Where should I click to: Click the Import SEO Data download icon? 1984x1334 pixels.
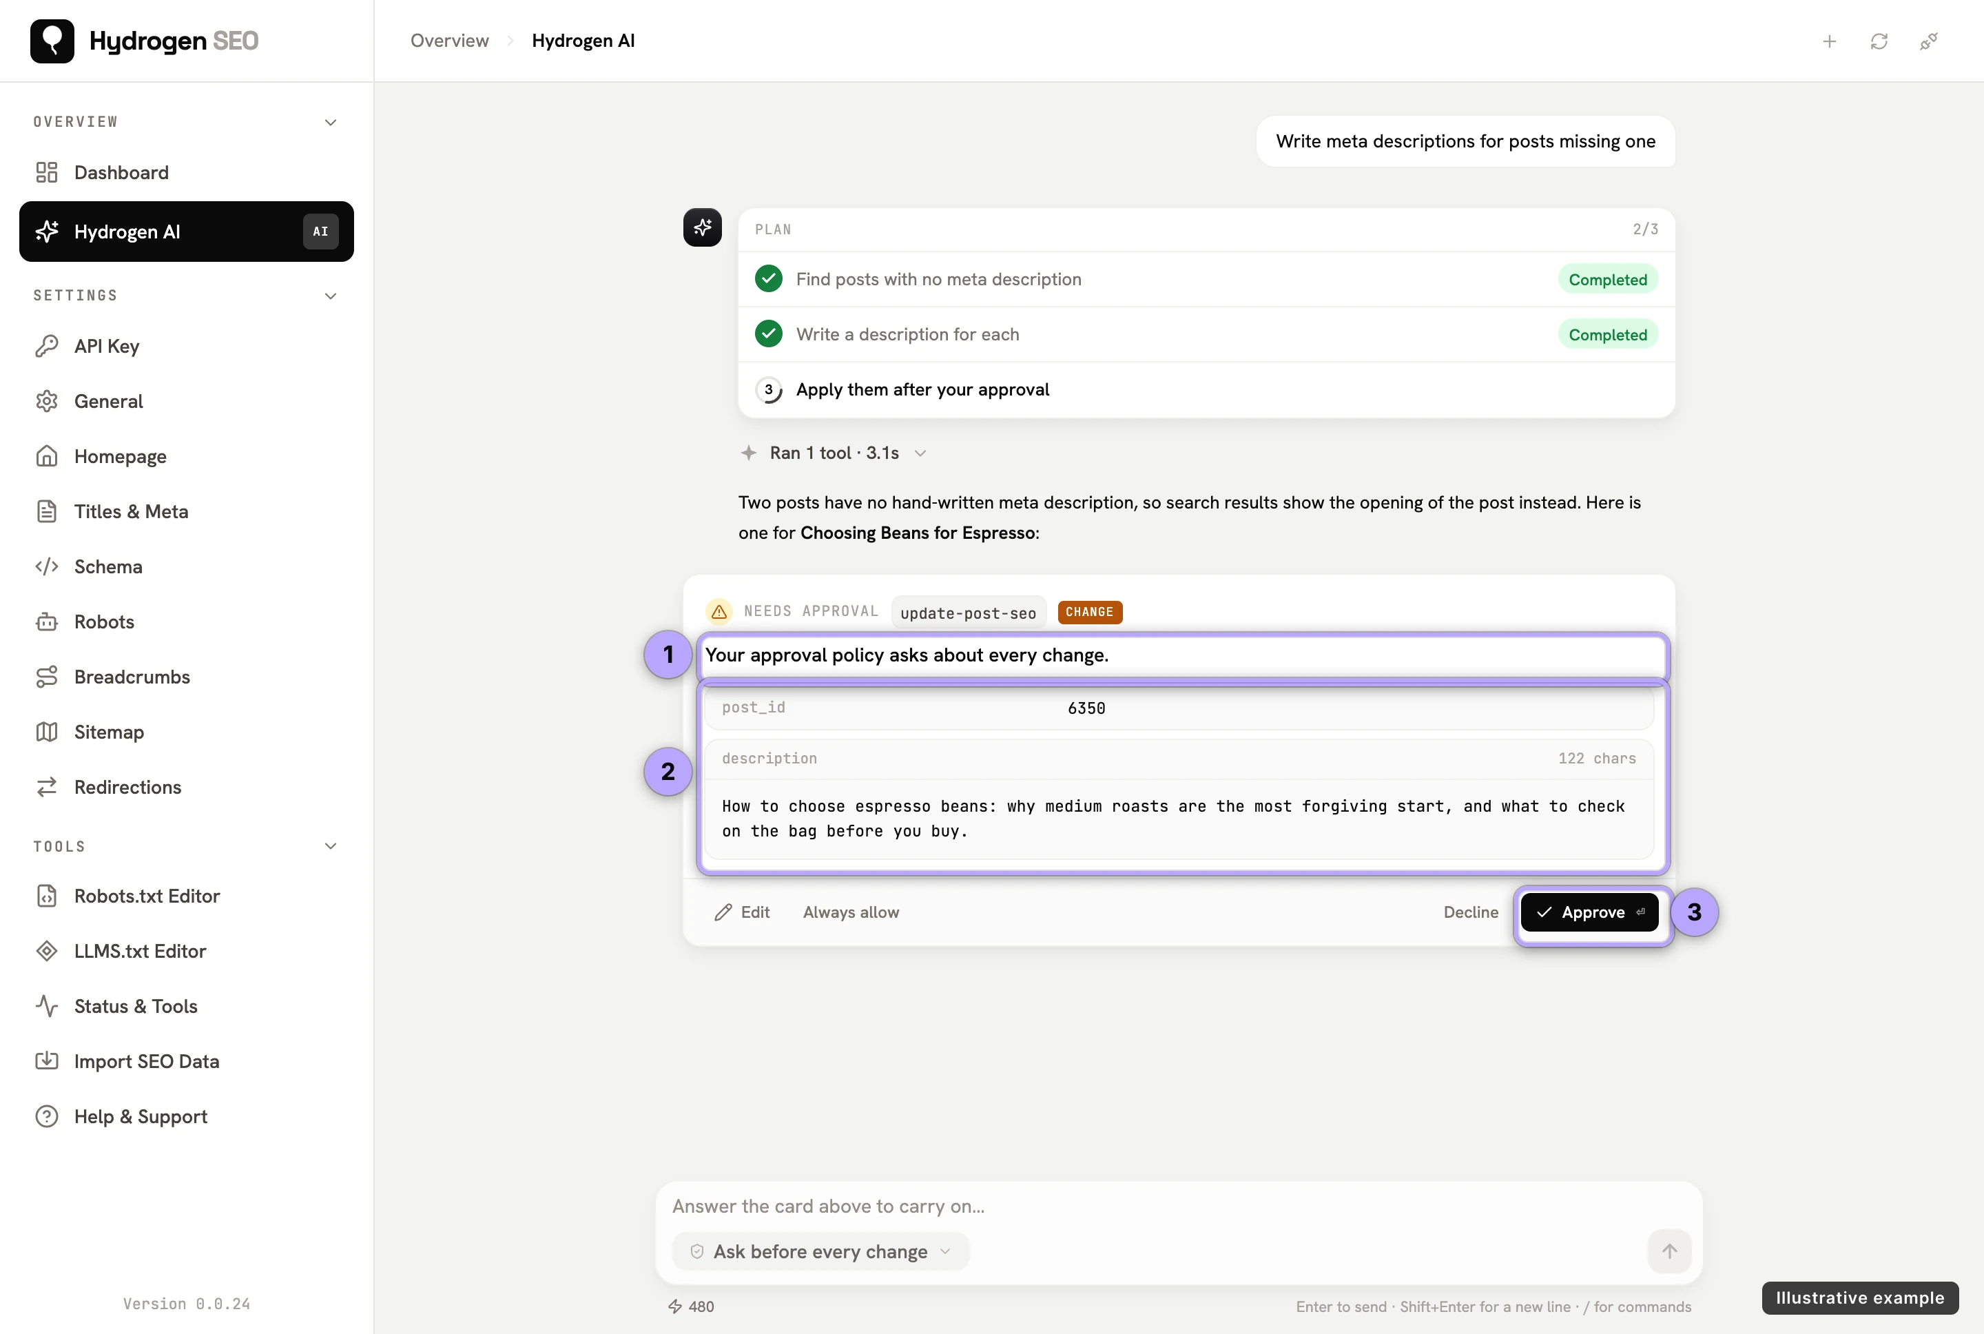[47, 1061]
